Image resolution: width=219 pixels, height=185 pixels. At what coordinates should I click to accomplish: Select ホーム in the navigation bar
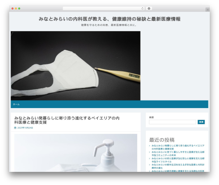click(16, 104)
